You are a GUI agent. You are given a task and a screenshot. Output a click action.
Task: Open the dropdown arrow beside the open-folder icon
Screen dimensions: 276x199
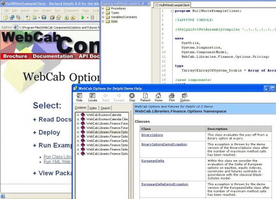pyautogui.click(x=39, y=17)
